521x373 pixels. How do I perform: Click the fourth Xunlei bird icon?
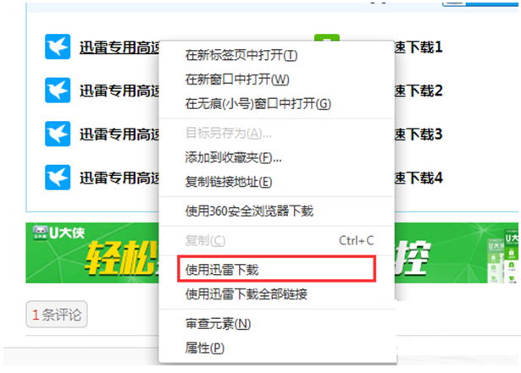pos(58,178)
